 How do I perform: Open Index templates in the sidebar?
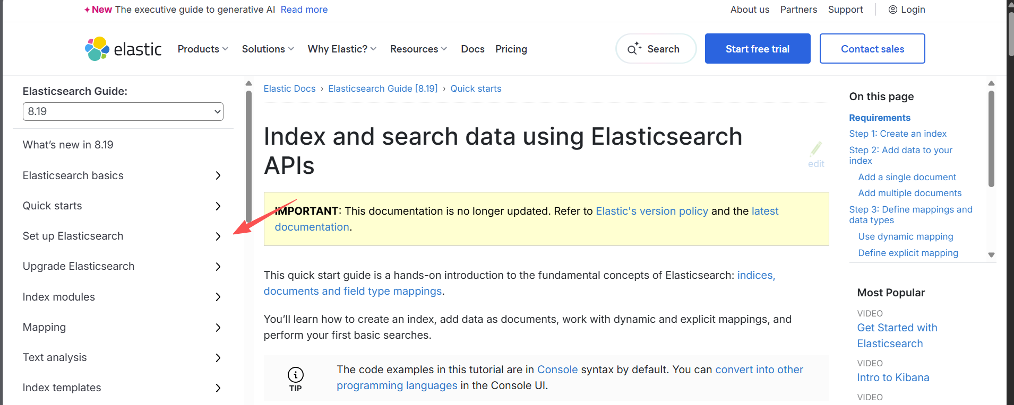pos(62,388)
